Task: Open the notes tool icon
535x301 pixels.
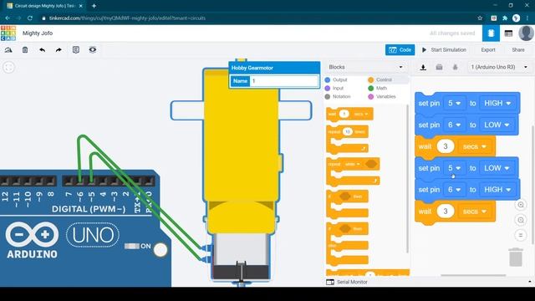Action: (76, 50)
